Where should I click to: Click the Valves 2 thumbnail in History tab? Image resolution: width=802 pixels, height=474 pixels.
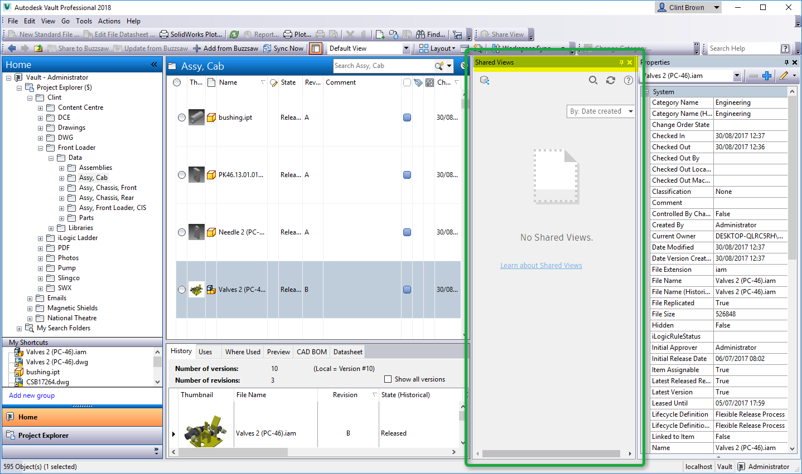pyautogui.click(x=206, y=431)
